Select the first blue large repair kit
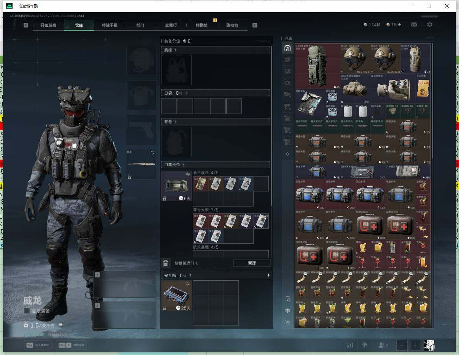Screen dimensions: 459x355 click(310, 195)
